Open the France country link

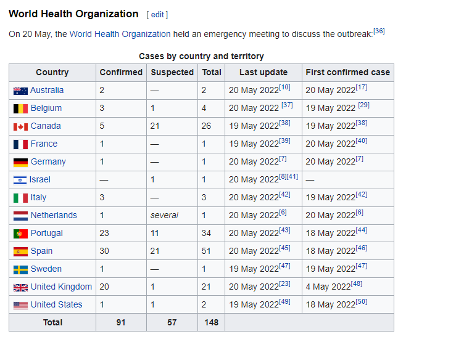pos(44,144)
